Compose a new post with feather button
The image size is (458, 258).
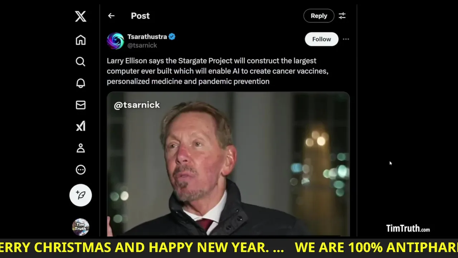click(81, 195)
